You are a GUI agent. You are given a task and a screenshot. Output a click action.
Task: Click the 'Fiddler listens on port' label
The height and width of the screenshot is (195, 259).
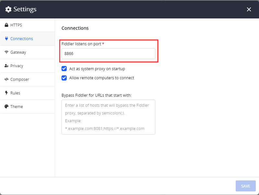[83, 44]
